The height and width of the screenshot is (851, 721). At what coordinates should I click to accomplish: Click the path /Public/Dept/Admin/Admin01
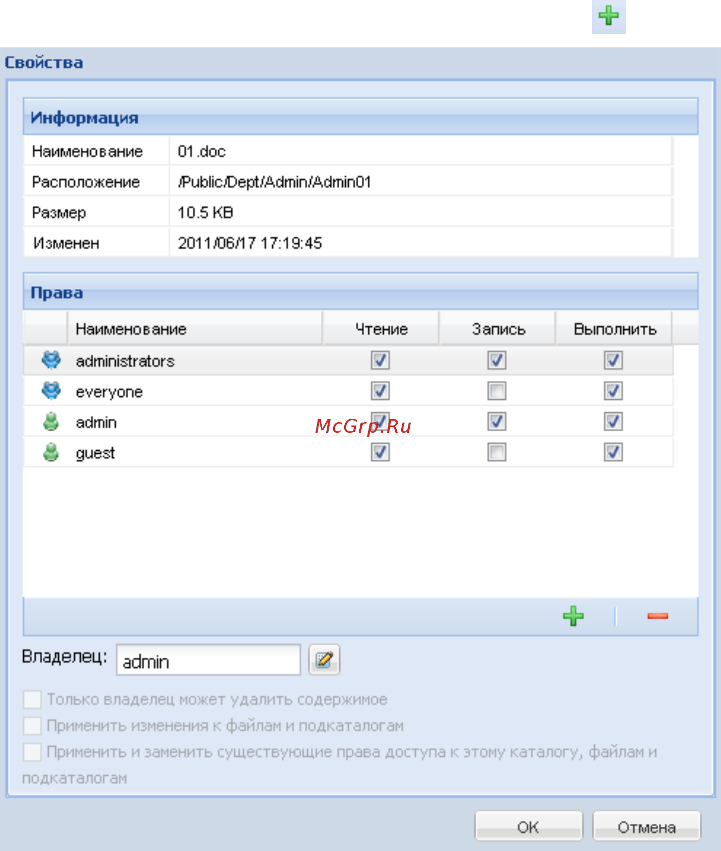(x=275, y=182)
